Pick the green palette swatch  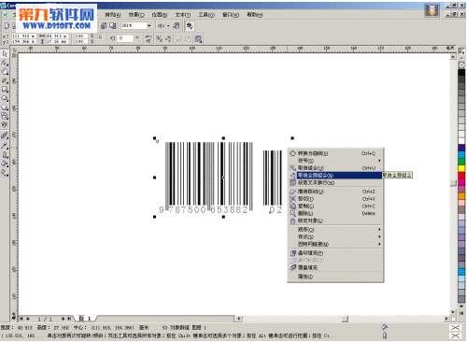(x=461, y=162)
